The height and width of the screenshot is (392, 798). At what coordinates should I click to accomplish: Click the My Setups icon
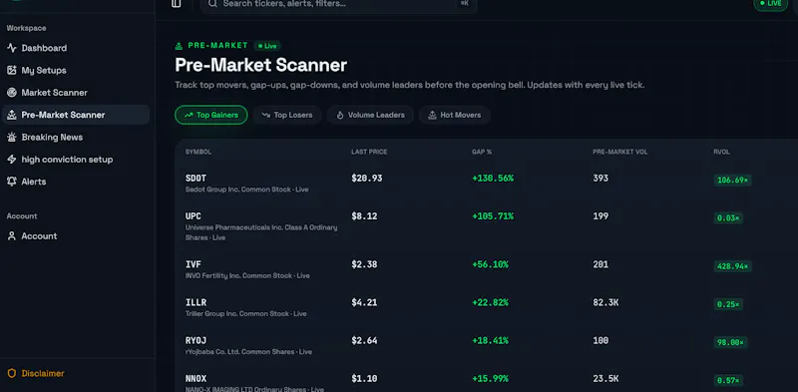(12, 70)
